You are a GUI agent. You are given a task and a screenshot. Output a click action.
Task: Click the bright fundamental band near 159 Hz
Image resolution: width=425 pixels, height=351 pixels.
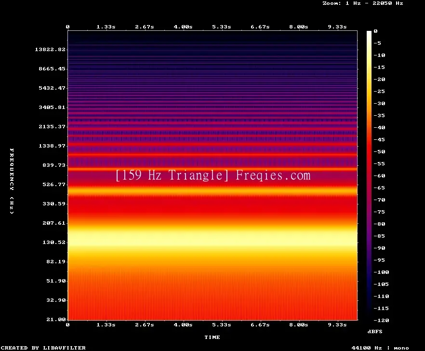tap(212, 237)
